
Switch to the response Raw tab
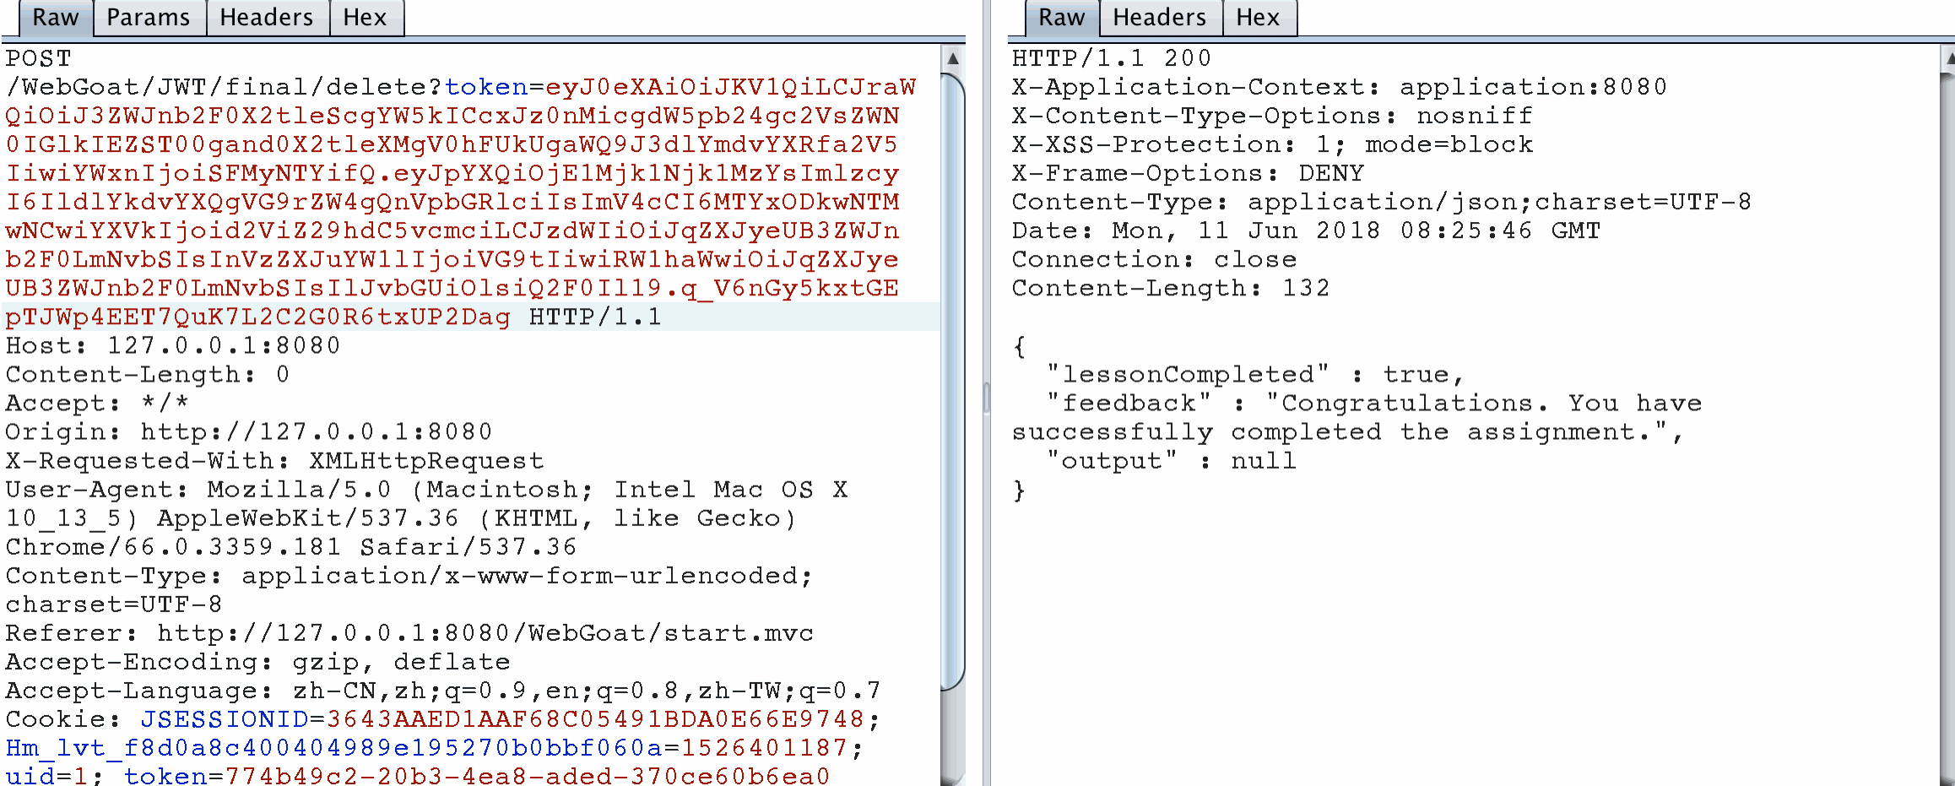(x=1062, y=18)
